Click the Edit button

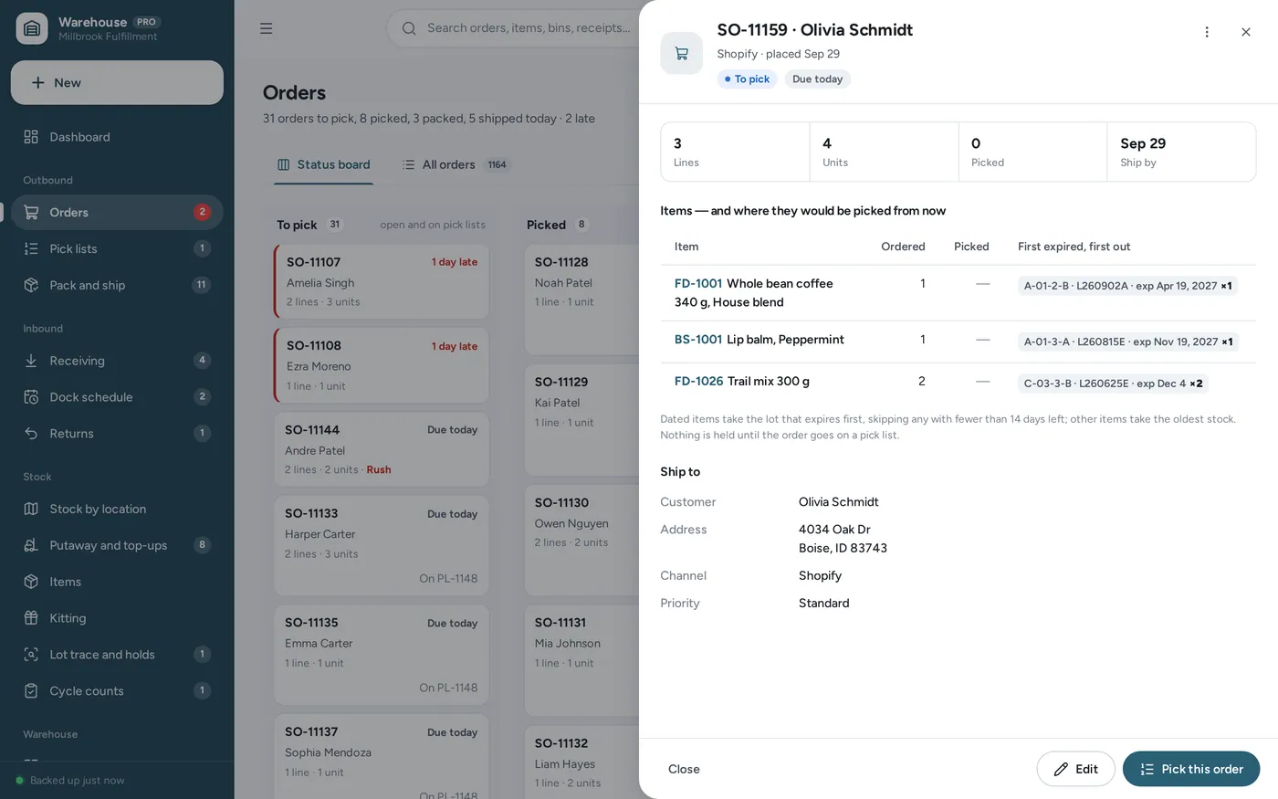click(x=1075, y=769)
